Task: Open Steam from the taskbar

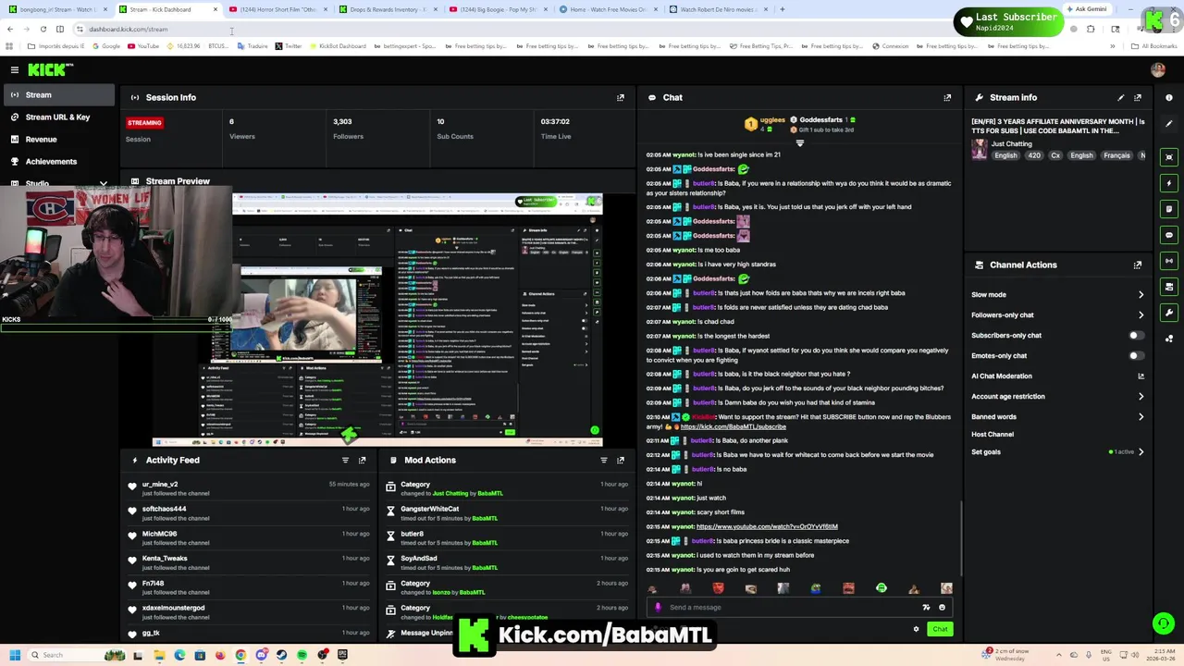Action: 281,655
